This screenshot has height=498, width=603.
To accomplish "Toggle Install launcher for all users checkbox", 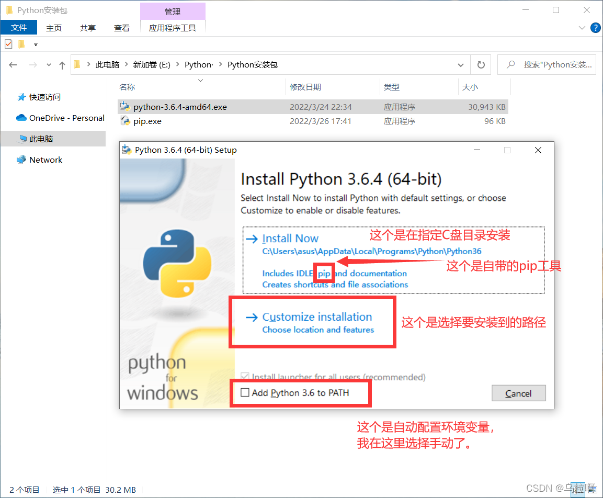I will pos(245,377).
